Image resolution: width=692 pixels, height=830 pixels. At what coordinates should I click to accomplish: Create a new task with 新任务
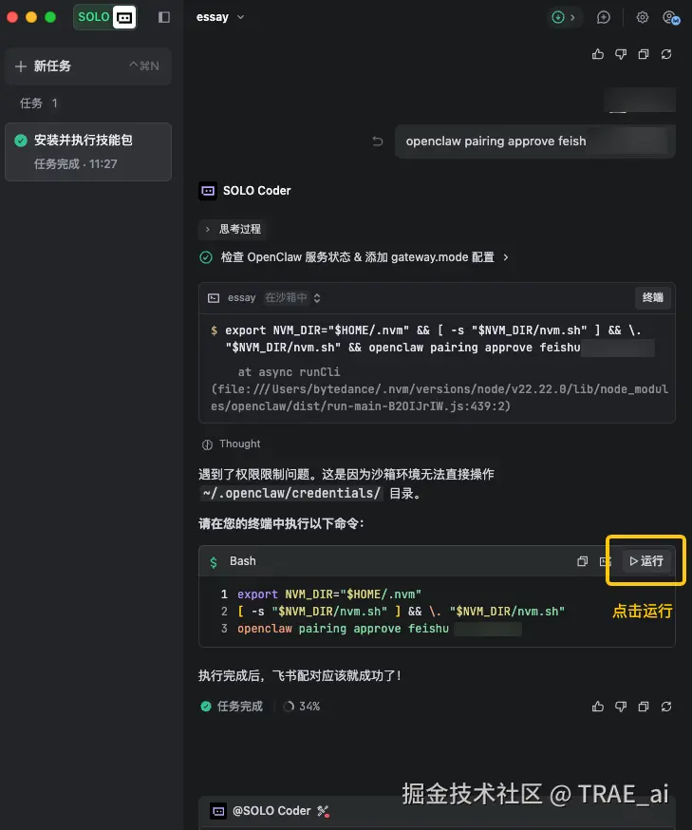tap(88, 66)
